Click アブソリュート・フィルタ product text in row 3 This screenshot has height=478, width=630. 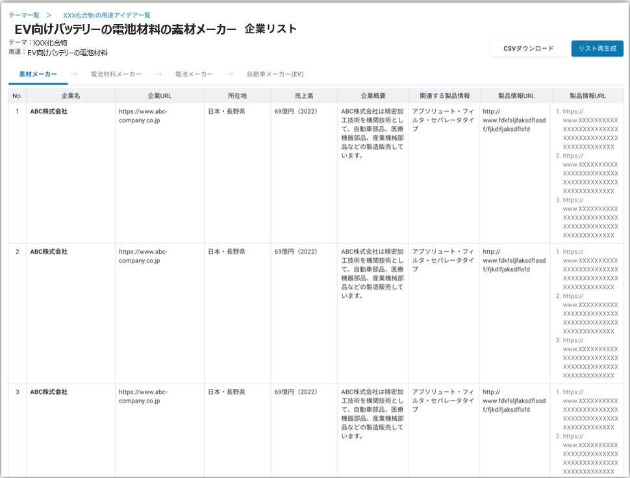(x=443, y=401)
